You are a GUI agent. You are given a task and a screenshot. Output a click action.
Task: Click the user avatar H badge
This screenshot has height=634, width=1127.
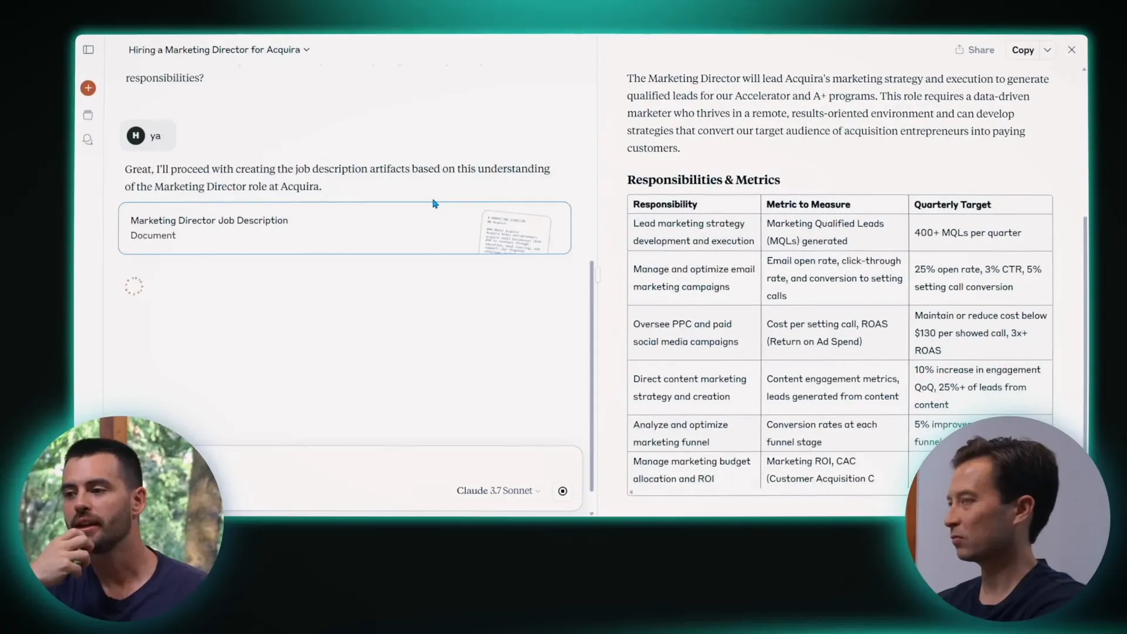pos(136,136)
